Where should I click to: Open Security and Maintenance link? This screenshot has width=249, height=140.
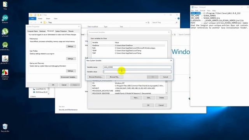point(68,110)
